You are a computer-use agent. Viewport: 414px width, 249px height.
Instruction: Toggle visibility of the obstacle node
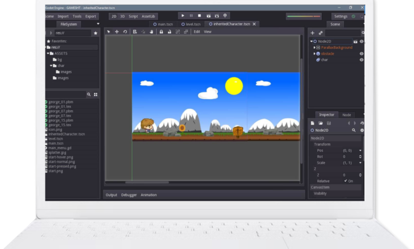pos(361,54)
